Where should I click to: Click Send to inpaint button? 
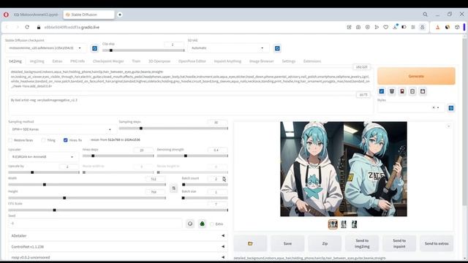click(399, 243)
